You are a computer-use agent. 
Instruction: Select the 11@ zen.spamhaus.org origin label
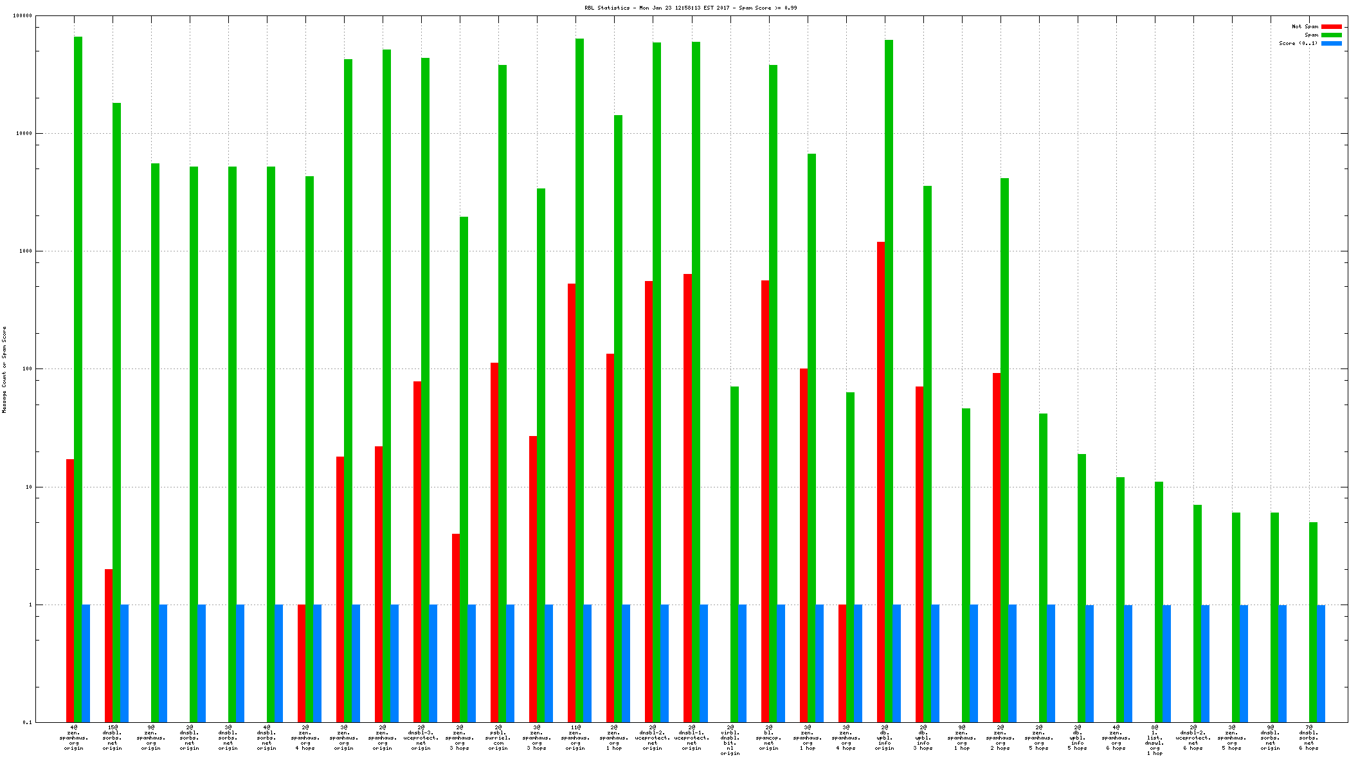pos(575,738)
